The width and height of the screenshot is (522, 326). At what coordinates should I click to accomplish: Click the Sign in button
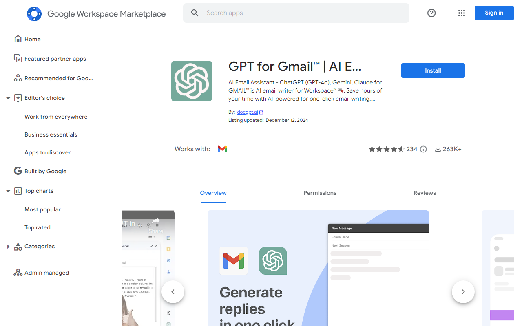(494, 13)
